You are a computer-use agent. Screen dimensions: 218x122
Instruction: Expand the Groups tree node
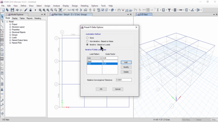10,35
